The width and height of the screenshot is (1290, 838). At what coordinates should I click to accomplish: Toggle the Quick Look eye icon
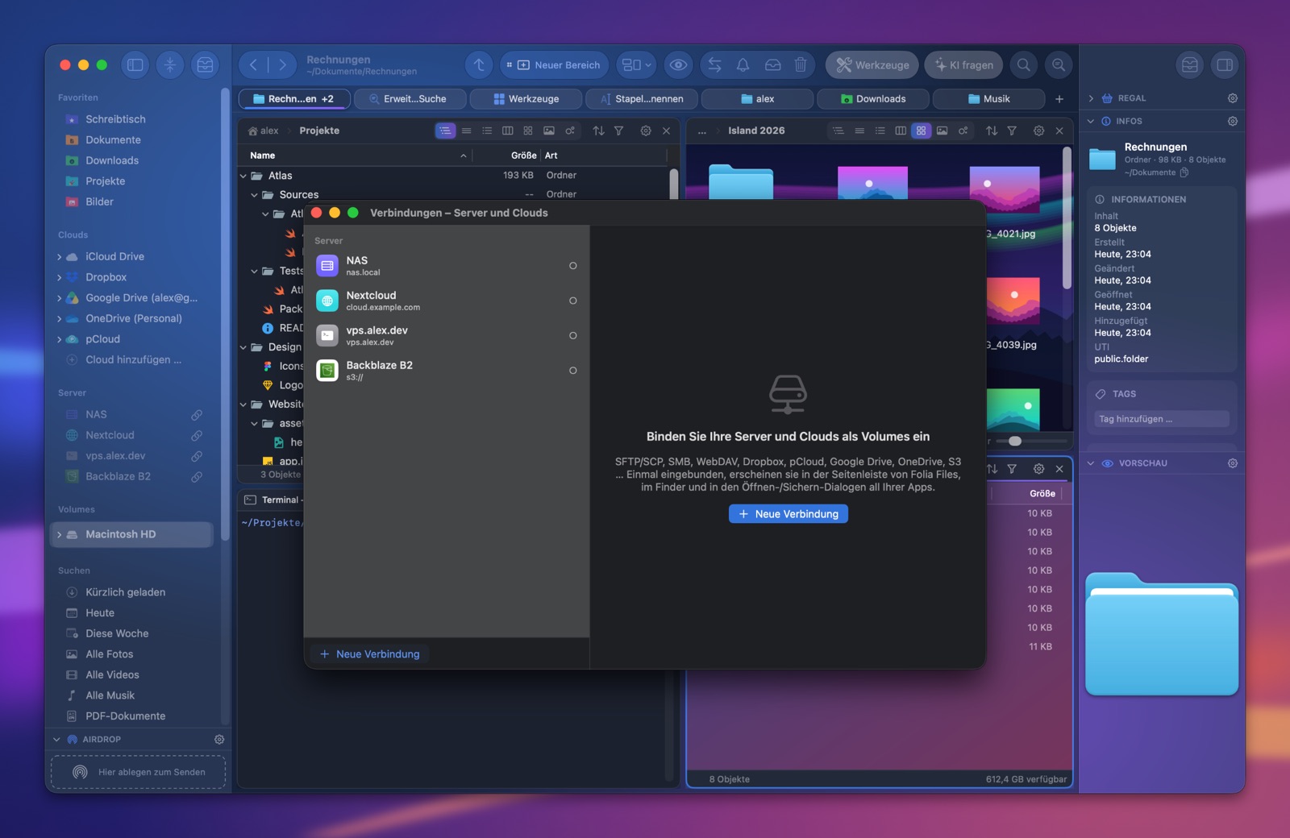pyautogui.click(x=679, y=65)
